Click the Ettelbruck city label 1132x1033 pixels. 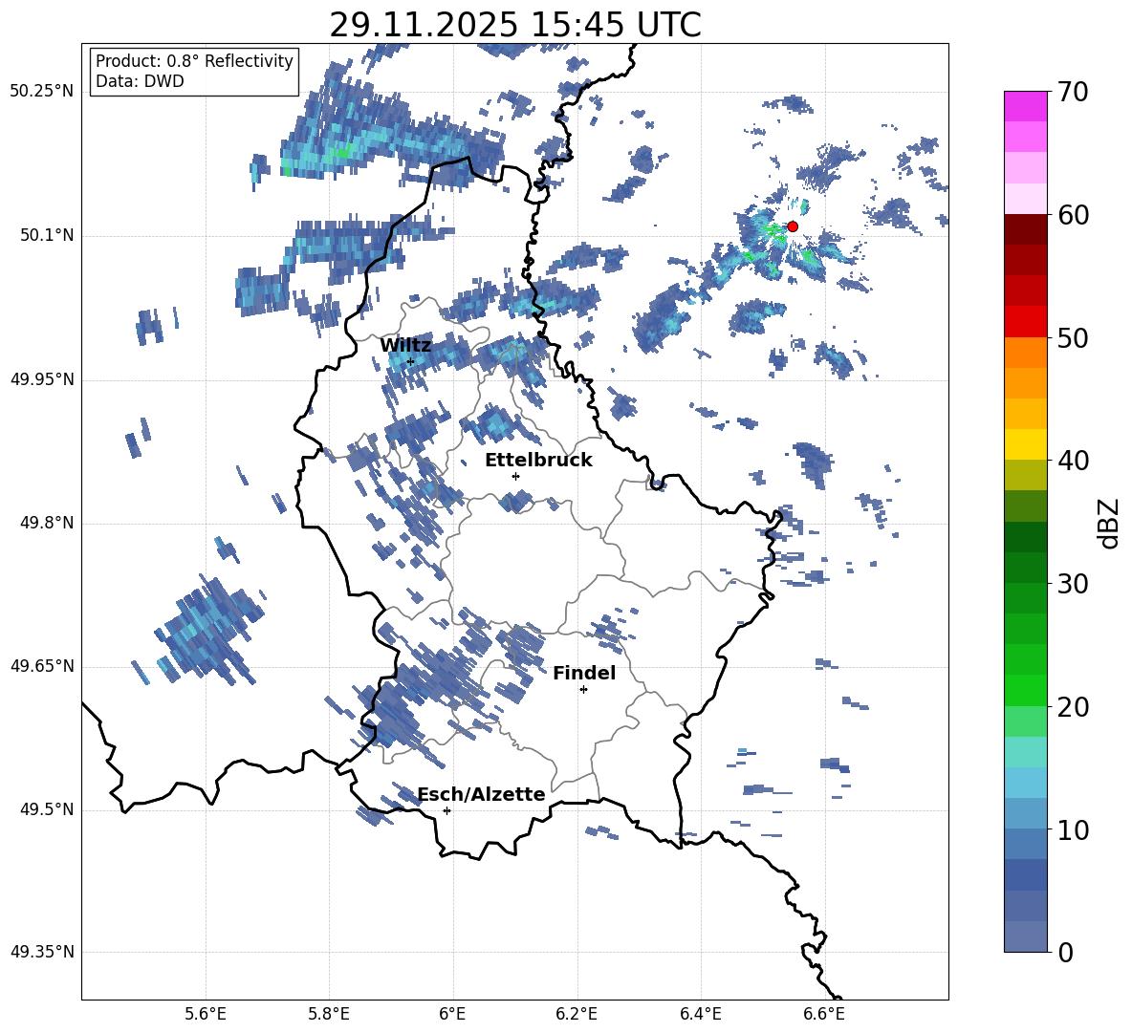point(538,461)
